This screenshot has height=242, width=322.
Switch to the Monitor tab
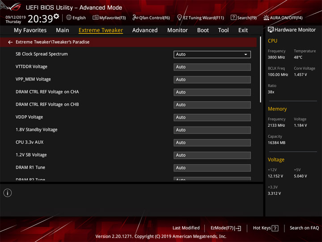tap(178, 30)
